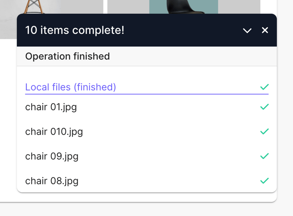Click the green checkmark beside chair 01.jpg

pyautogui.click(x=264, y=107)
